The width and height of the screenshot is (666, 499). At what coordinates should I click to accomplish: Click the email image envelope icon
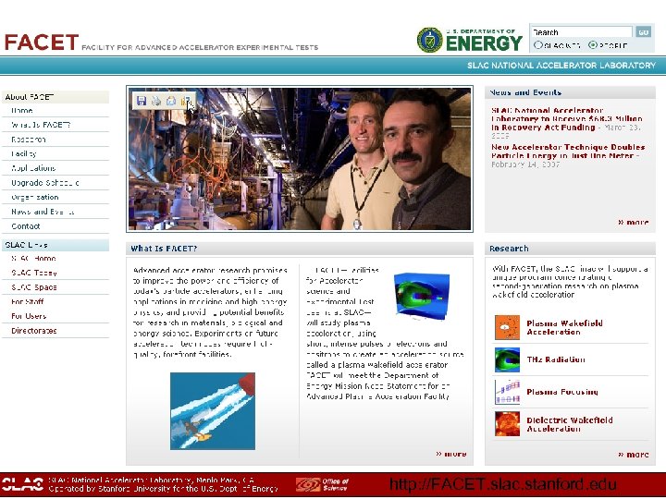tap(171, 101)
